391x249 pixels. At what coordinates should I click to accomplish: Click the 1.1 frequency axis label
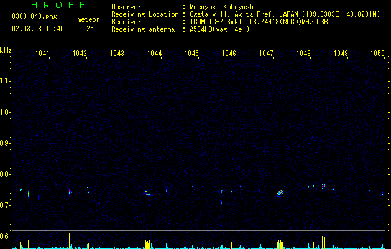(x=5, y=81)
